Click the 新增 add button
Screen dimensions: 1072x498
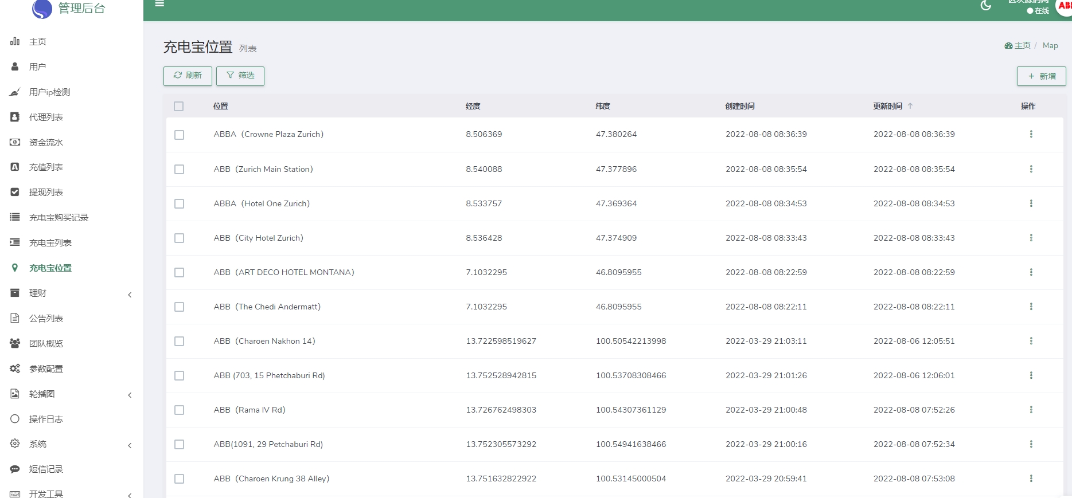pyautogui.click(x=1041, y=76)
